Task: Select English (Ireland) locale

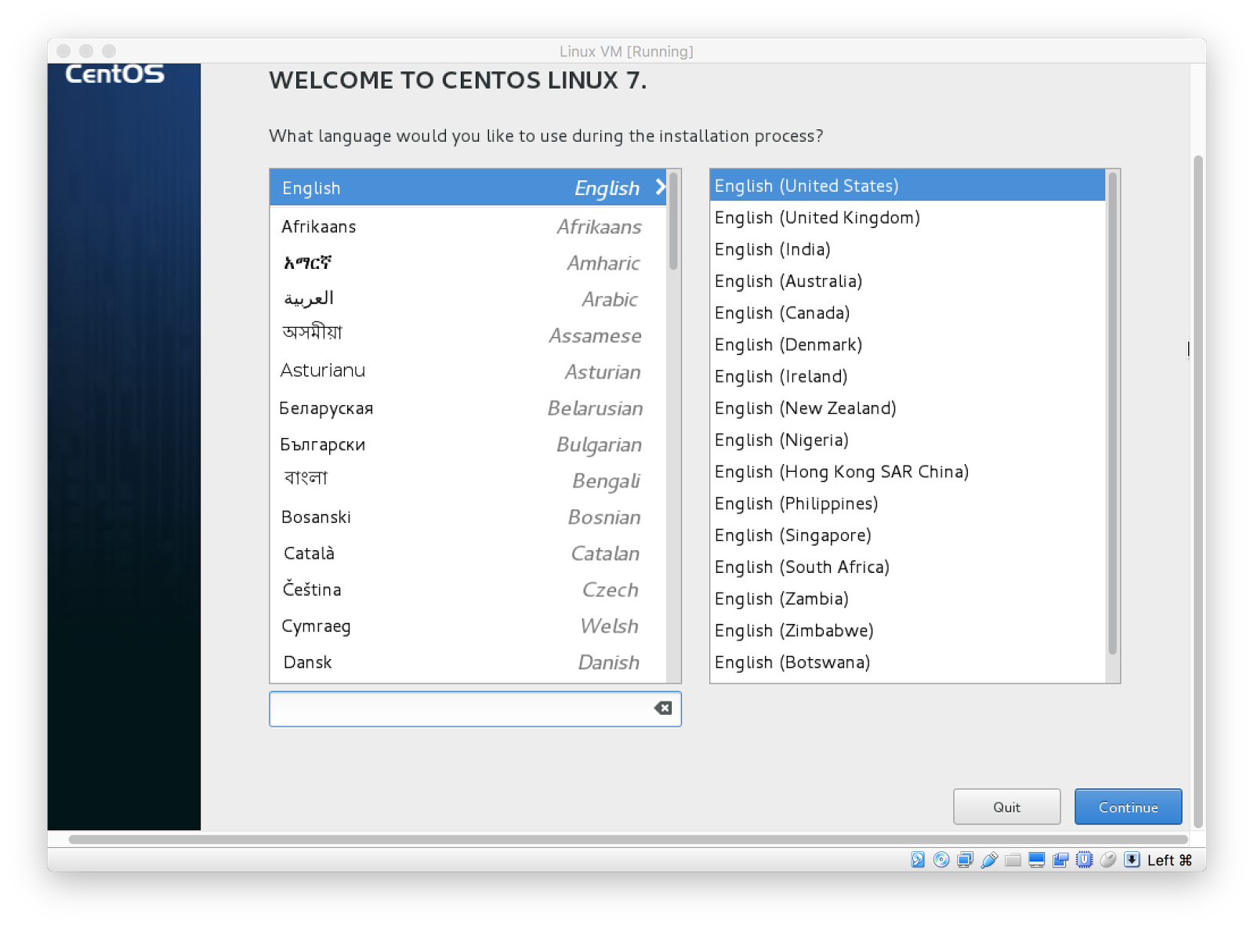Action: [908, 375]
